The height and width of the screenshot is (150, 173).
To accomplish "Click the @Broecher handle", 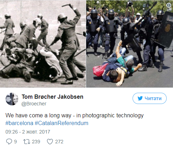I will [34, 104].
